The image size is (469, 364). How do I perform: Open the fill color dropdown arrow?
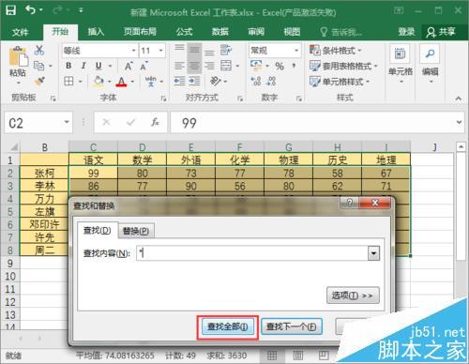point(109,82)
